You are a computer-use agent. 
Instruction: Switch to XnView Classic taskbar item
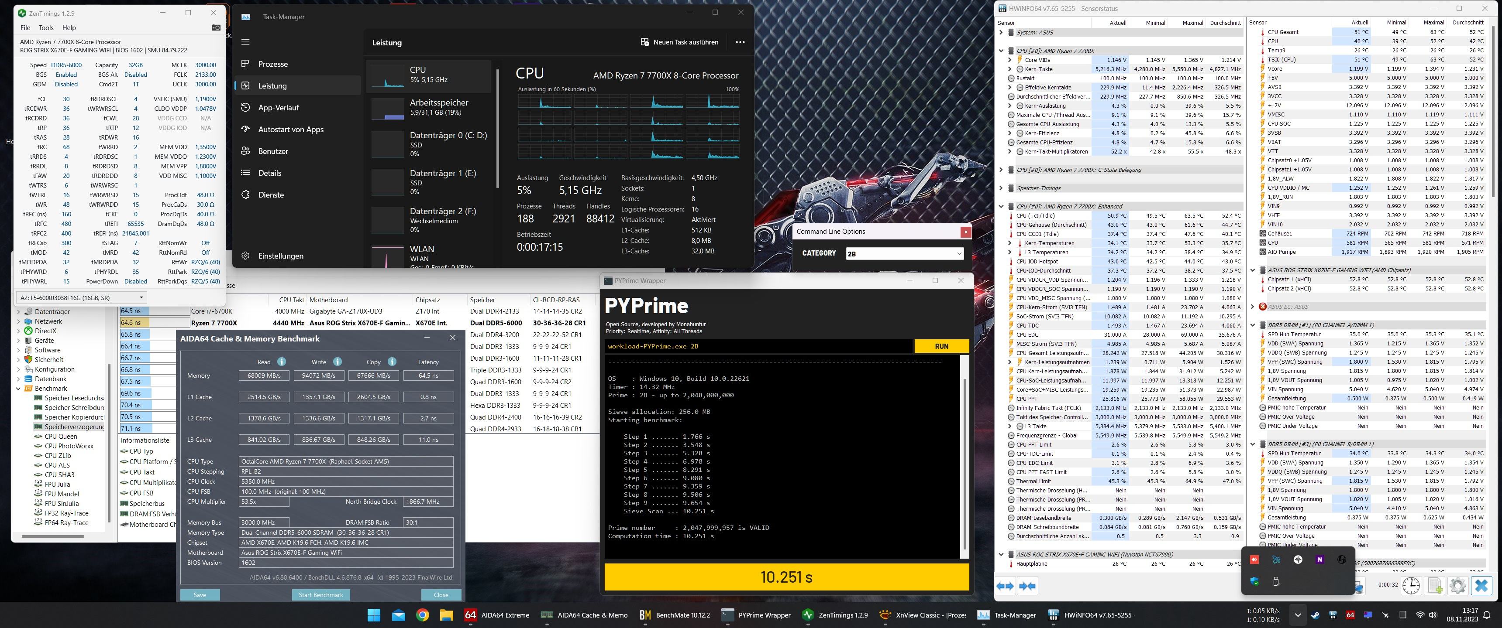pyautogui.click(x=923, y=615)
